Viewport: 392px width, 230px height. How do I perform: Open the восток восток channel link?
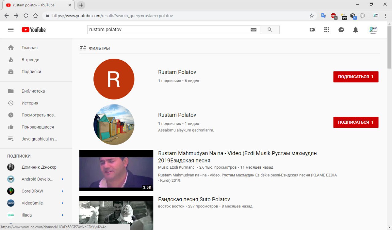[x=171, y=206]
